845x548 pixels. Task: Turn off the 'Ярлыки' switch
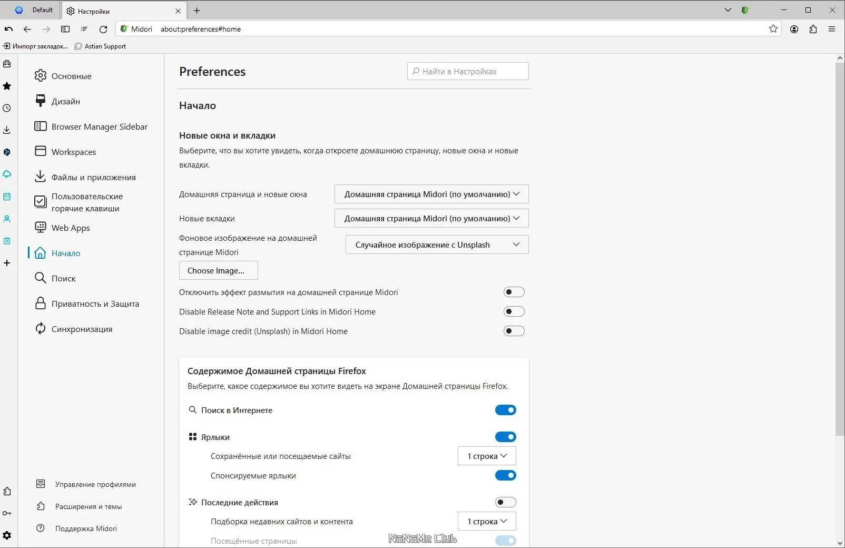pyautogui.click(x=506, y=437)
